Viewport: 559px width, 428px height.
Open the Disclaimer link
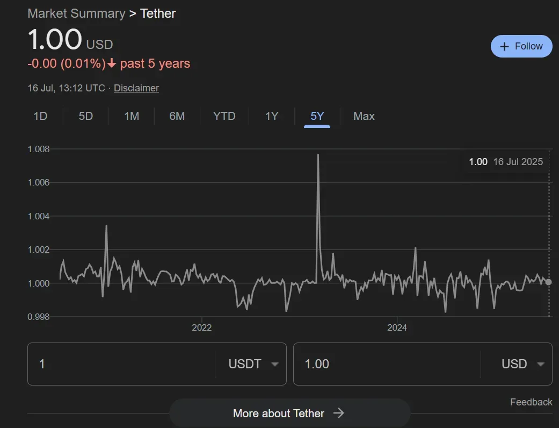pos(136,88)
